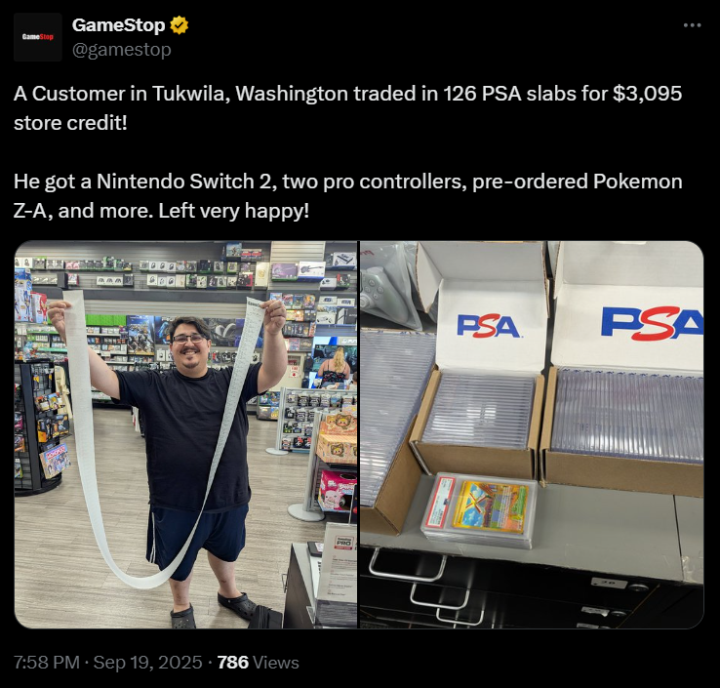Screen dimensions: 720x688
Task: Open the photo of the customer holding the receipt
Action: point(186,434)
